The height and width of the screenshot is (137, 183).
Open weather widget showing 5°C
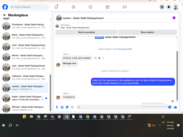tap(152, 125)
